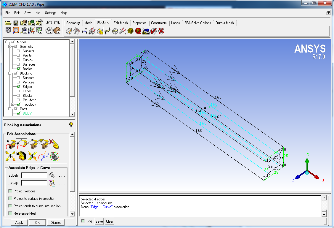The image size is (334, 228).
Task: Open the Open Blocking dropdown icon
Action: click(x=39, y=23)
